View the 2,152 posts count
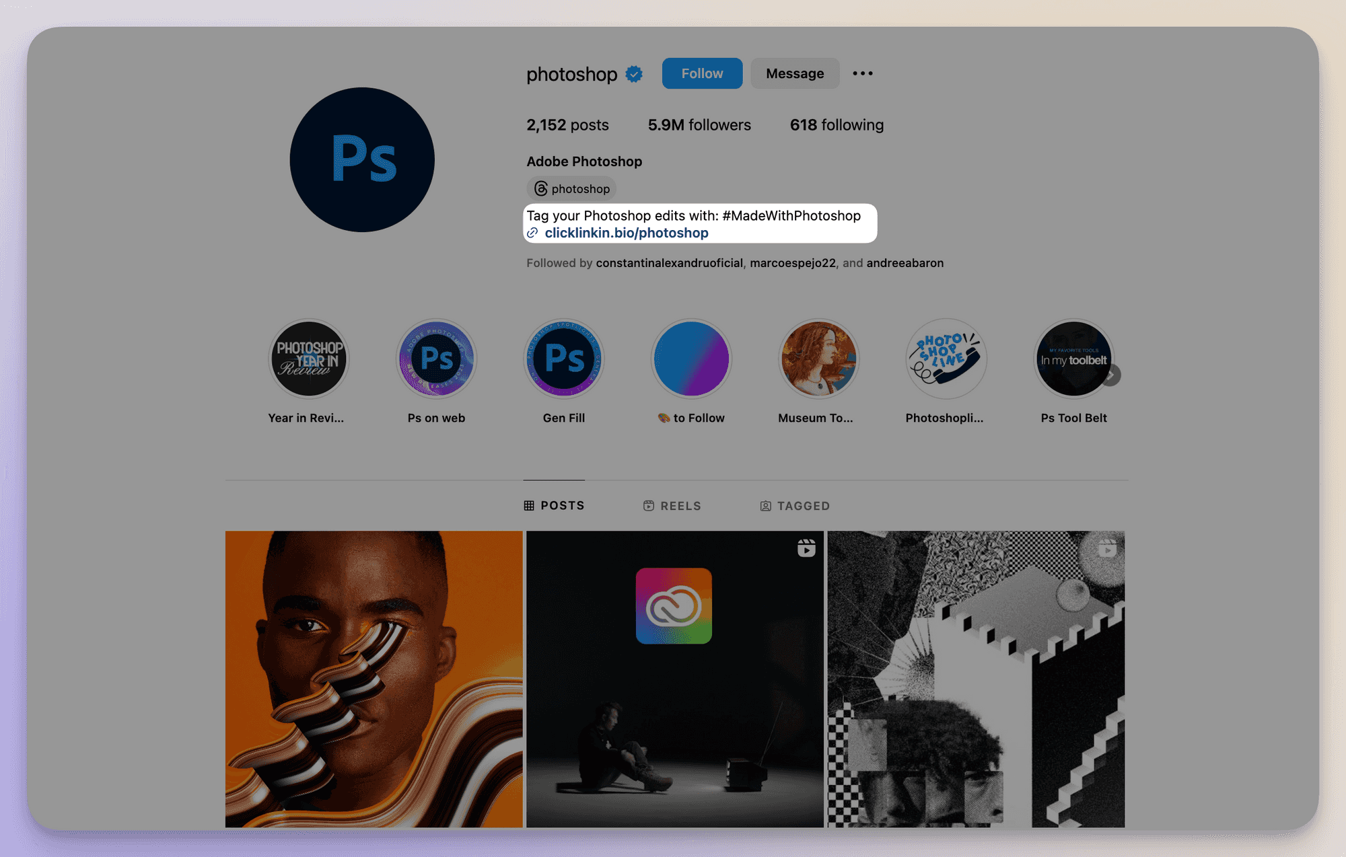1346x857 pixels. (x=567, y=125)
